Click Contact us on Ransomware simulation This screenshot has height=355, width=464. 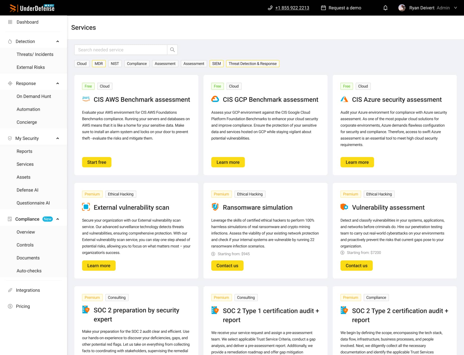click(227, 265)
